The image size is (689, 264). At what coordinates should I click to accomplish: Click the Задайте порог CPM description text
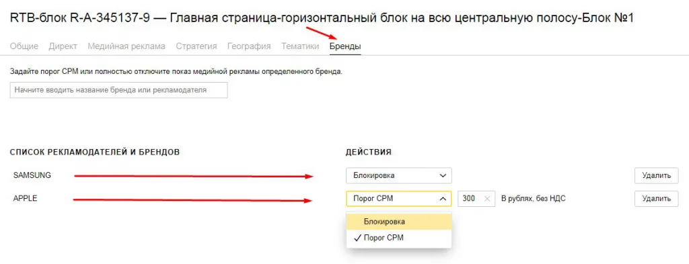click(x=176, y=71)
